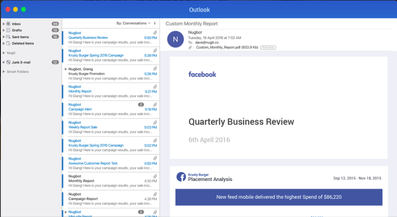Image resolution: width=397 pixels, height=217 pixels.
Task: Open the Quarterly Business Review email
Action: [x=111, y=38]
